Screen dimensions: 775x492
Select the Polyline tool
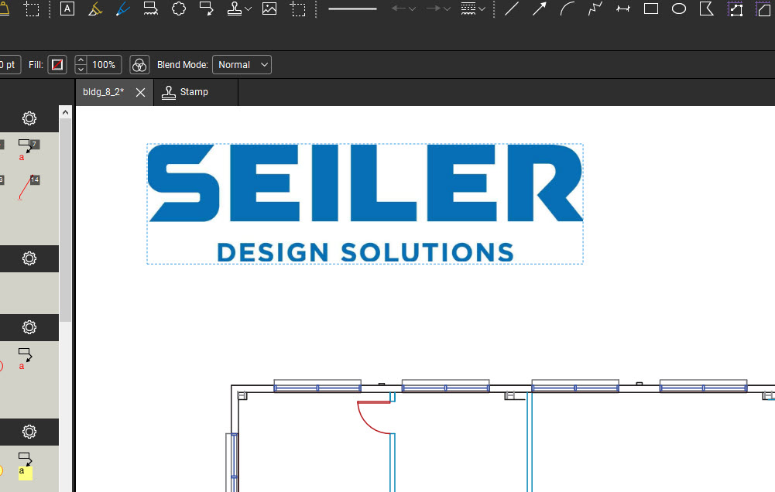pyautogui.click(x=595, y=9)
